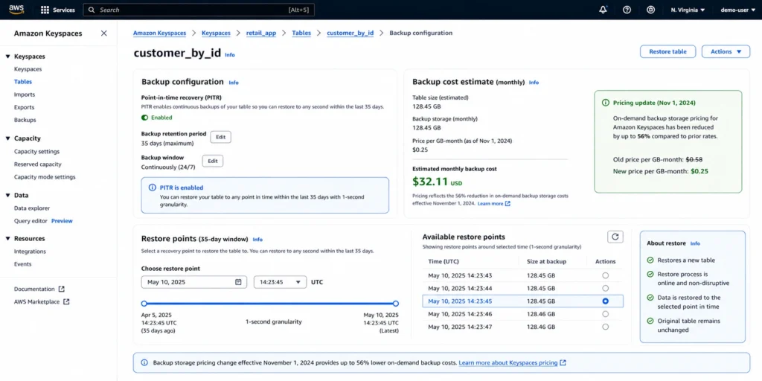Click the top Search input field

pos(199,10)
